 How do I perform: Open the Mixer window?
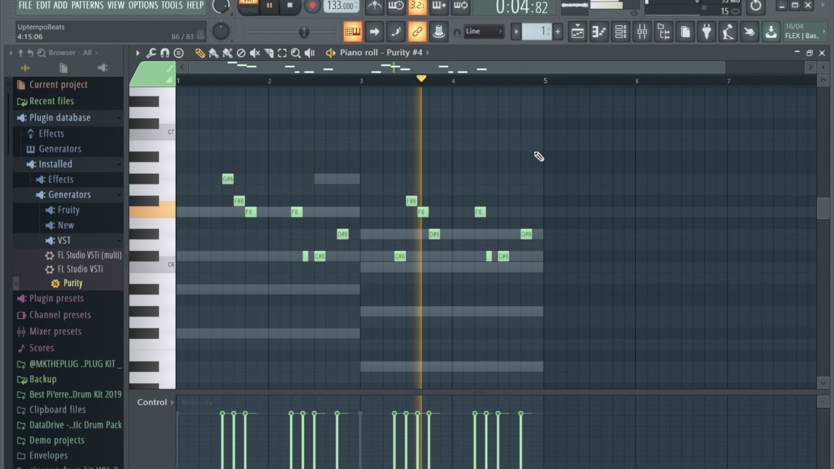642,31
